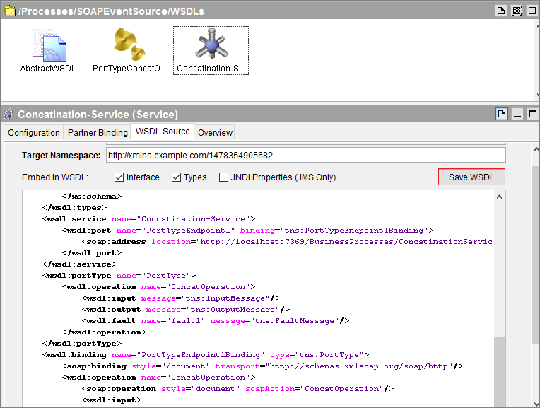540x408 pixels.
Task: Click the wsdl:binding PortTypeEndpoint1Binding line
Action: click(205, 354)
